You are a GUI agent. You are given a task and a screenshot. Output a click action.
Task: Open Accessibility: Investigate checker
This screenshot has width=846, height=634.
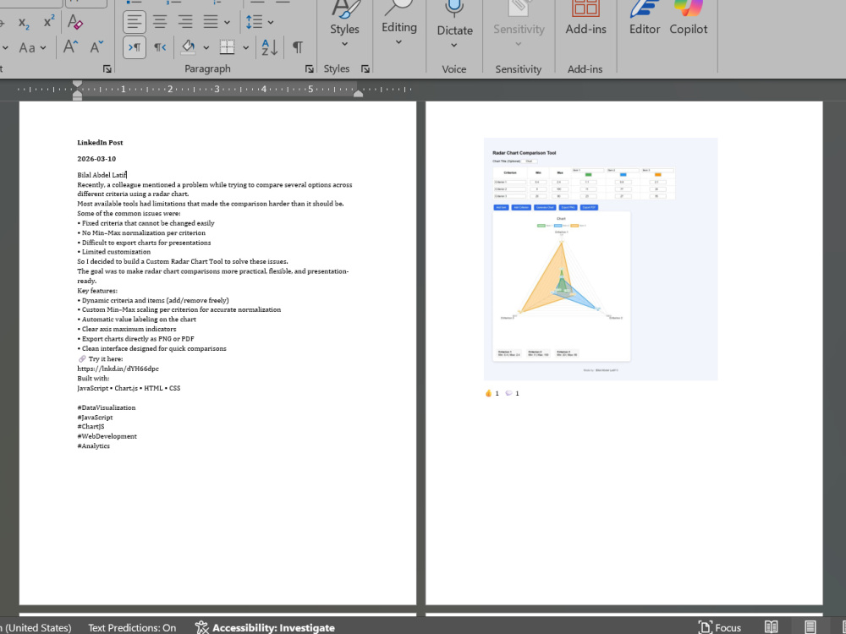265,627
